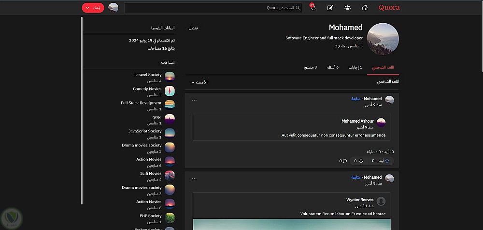Screen dimensions: 483x230
Task: Open Scifi Movies space icon
Action: pos(170,175)
